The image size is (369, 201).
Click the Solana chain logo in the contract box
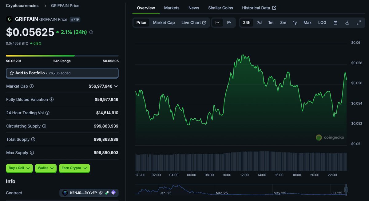click(65, 193)
